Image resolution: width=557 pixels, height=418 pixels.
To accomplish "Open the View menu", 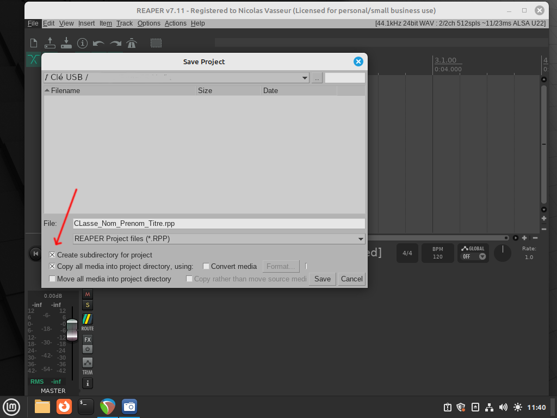I will [66, 23].
